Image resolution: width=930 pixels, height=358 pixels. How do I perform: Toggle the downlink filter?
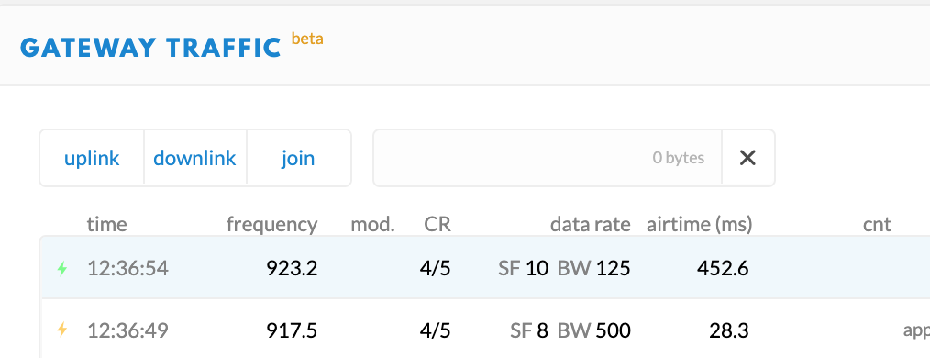point(195,158)
